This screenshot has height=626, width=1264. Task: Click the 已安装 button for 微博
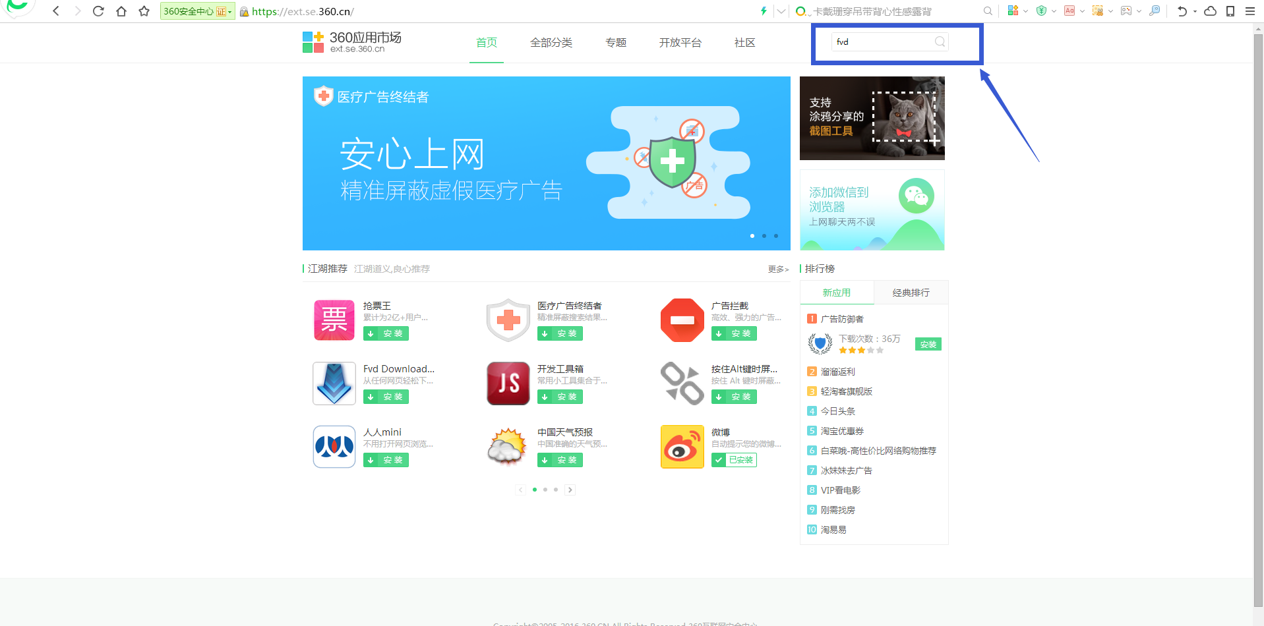tap(734, 460)
